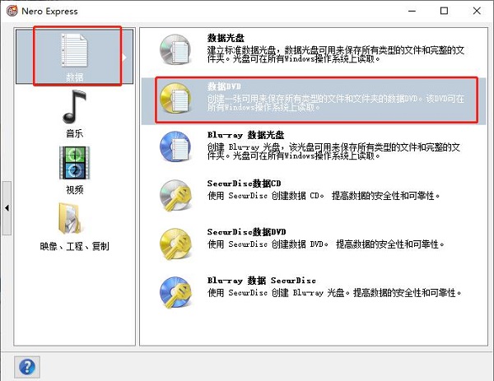Select the Blu-ray 数据 SecurDisc title text

click(262, 281)
